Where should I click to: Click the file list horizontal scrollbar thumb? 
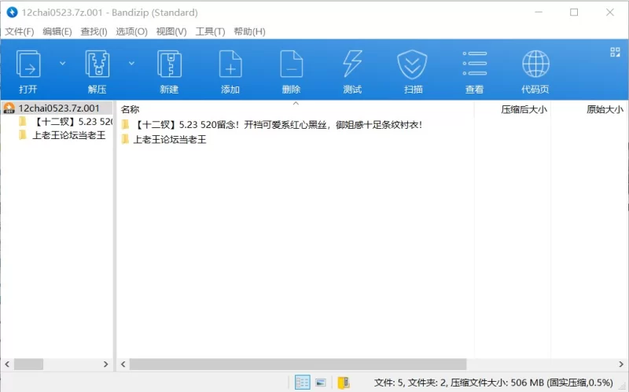(x=298, y=365)
